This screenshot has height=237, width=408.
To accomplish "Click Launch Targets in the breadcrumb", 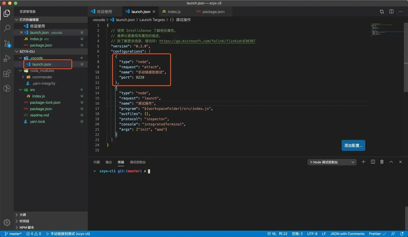I will point(152,20).
